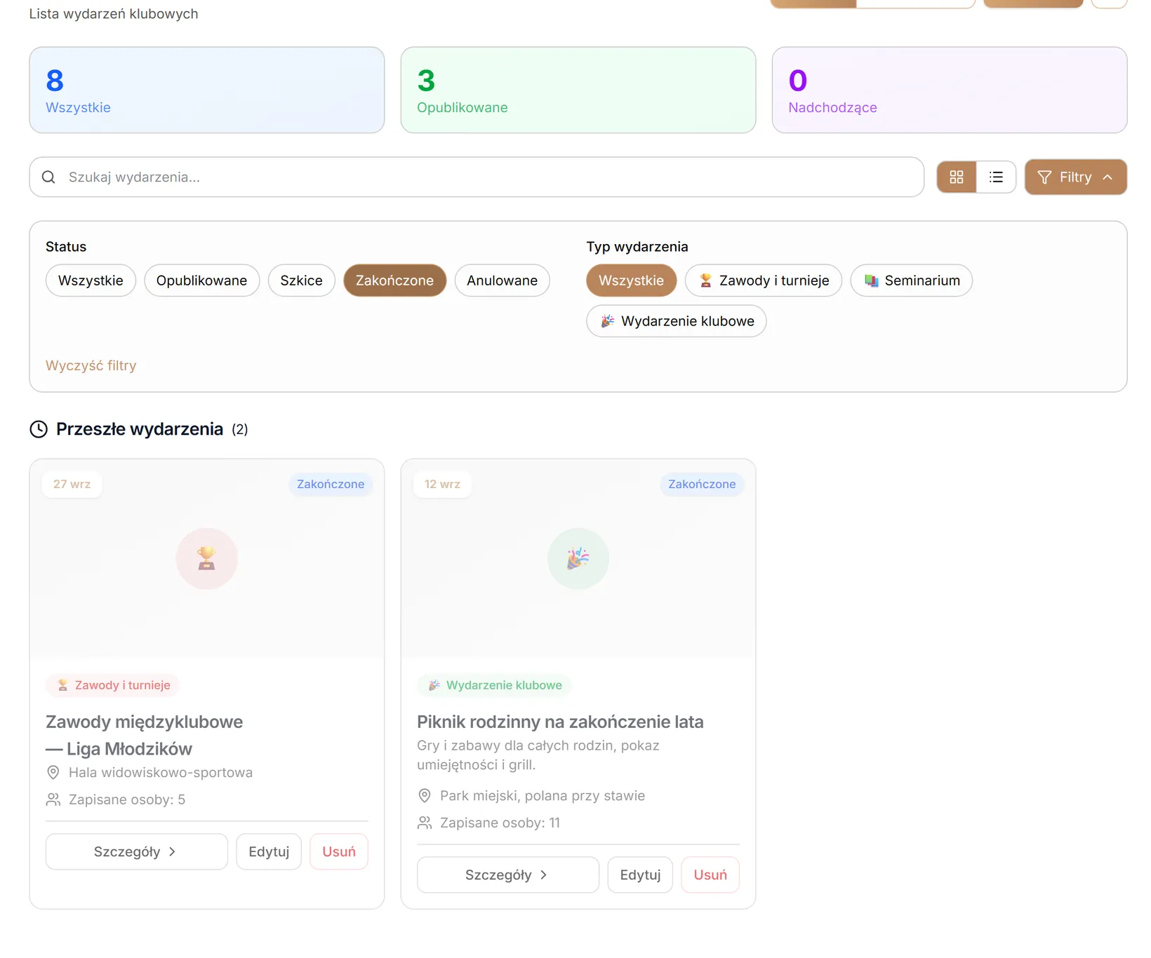The height and width of the screenshot is (958, 1151).
Task: Click Edytuj on Piknik rodzinny card
Action: (x=640, y=875)
